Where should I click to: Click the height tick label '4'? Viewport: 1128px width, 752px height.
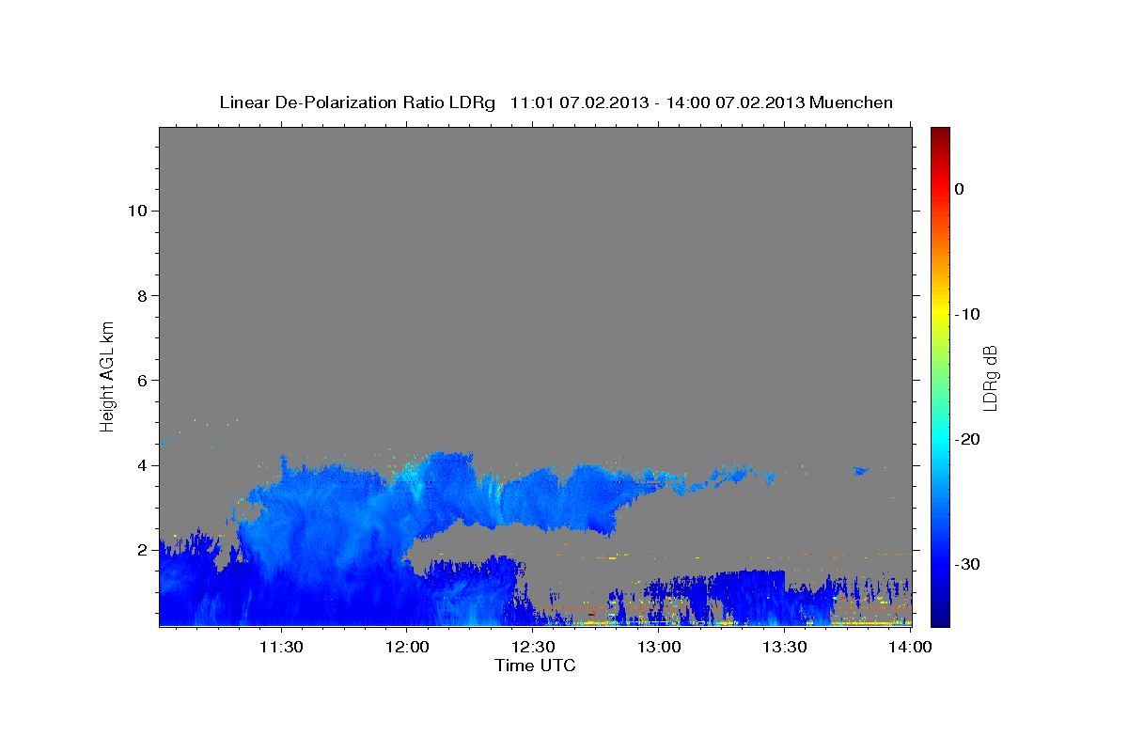pyautogui.click(x=142, y=465)
